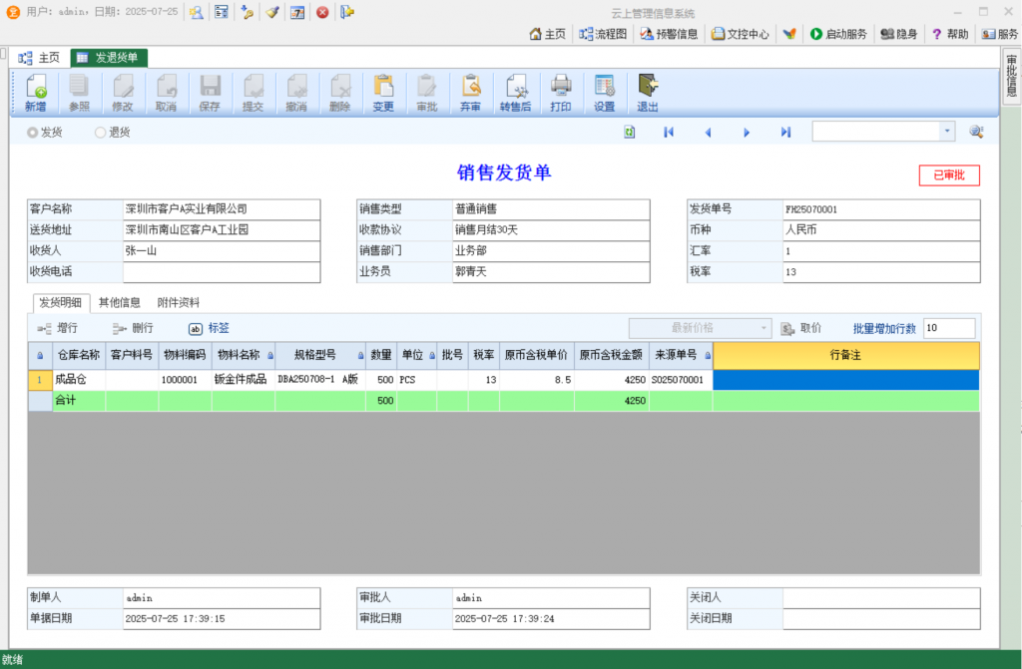Click the 收货电话 input field
1022x669 pixels.
(221, 271)
